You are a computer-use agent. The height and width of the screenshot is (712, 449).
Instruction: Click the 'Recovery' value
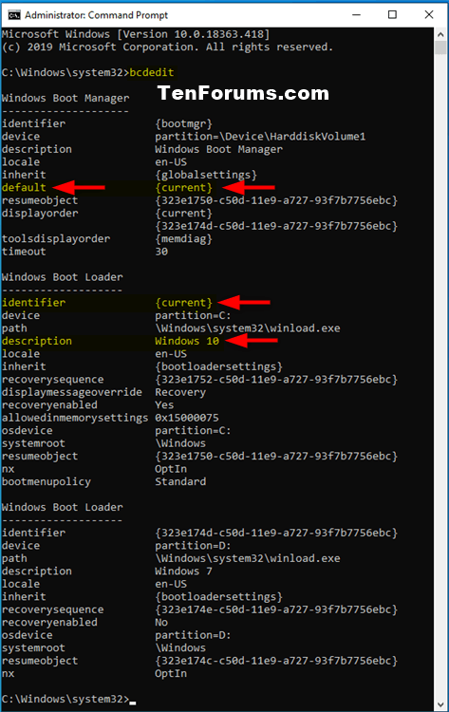[180, 392]
